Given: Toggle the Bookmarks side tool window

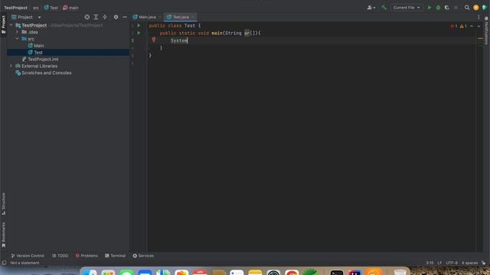Looking at the screenshot, I should click(x=3, y=235).
